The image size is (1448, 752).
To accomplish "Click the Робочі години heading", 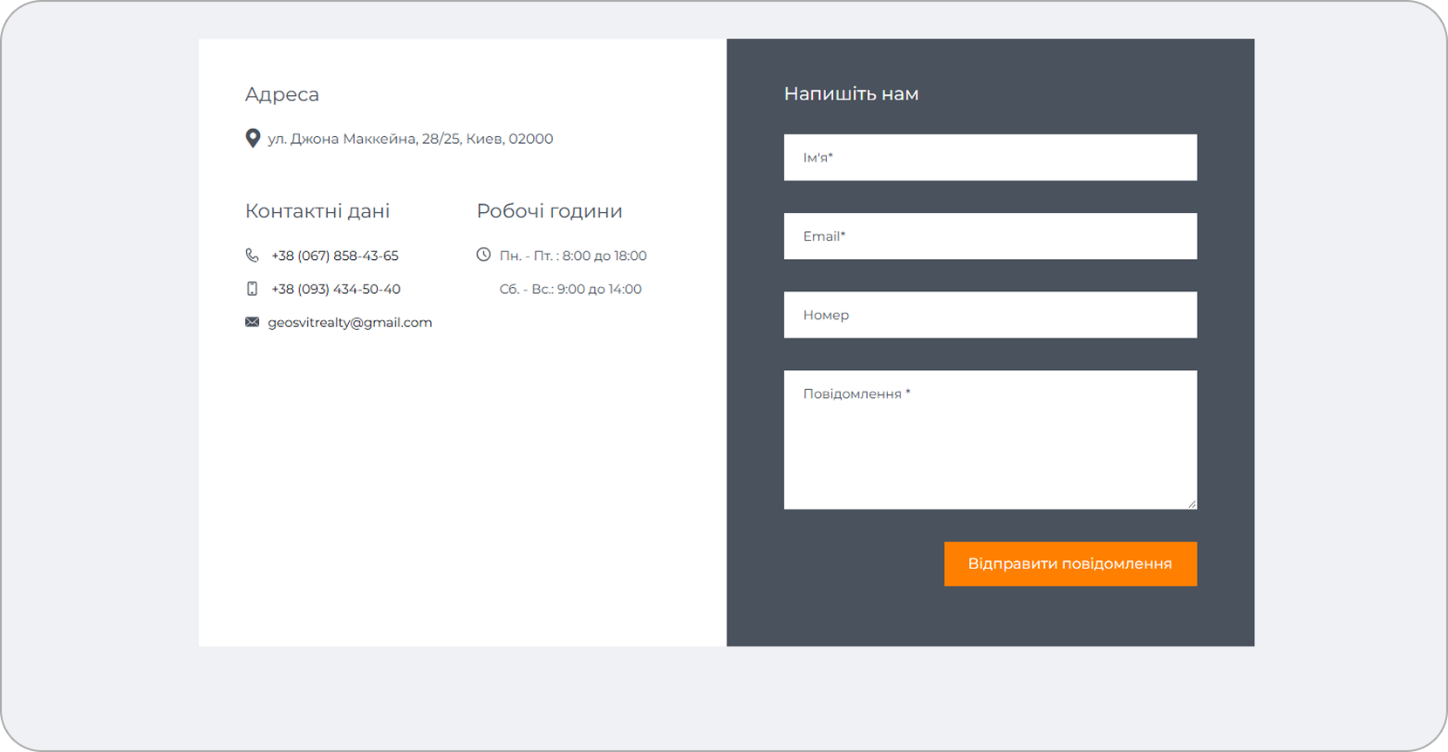I will click(550, 211).
